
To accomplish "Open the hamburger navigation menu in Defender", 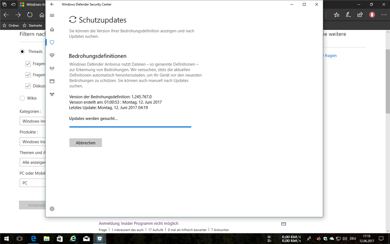I will [52, 15].
